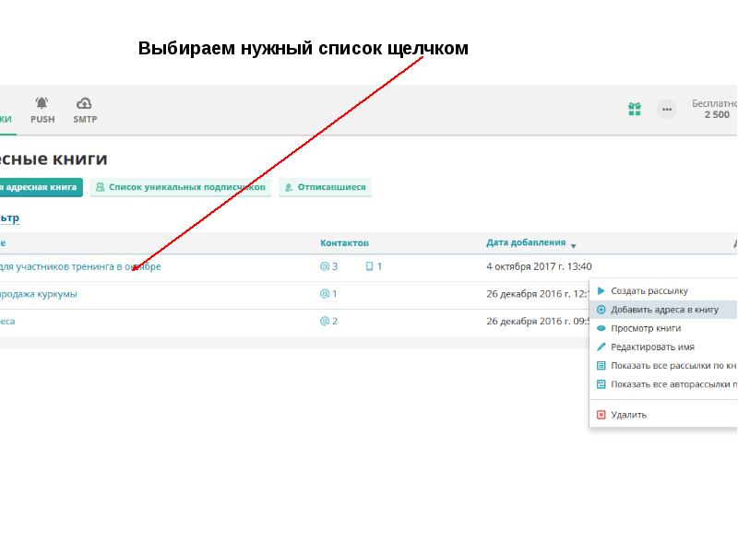Screen dimensions: 738x553
Task: Open the SMTP section
Action: (x=84, y=111)
